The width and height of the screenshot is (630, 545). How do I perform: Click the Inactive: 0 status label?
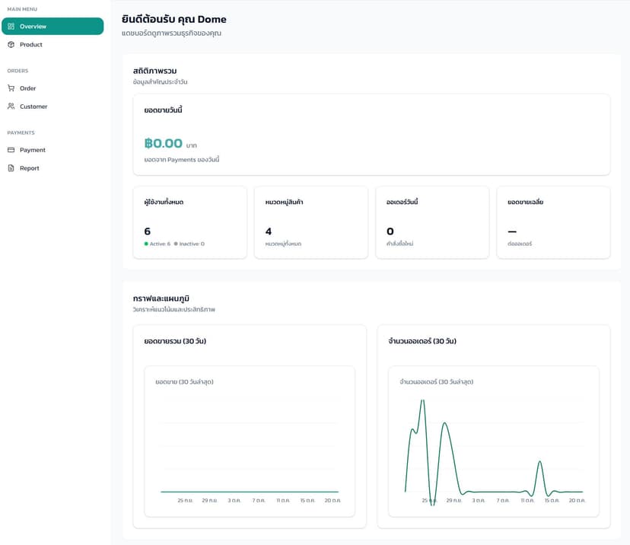(192, 244)
